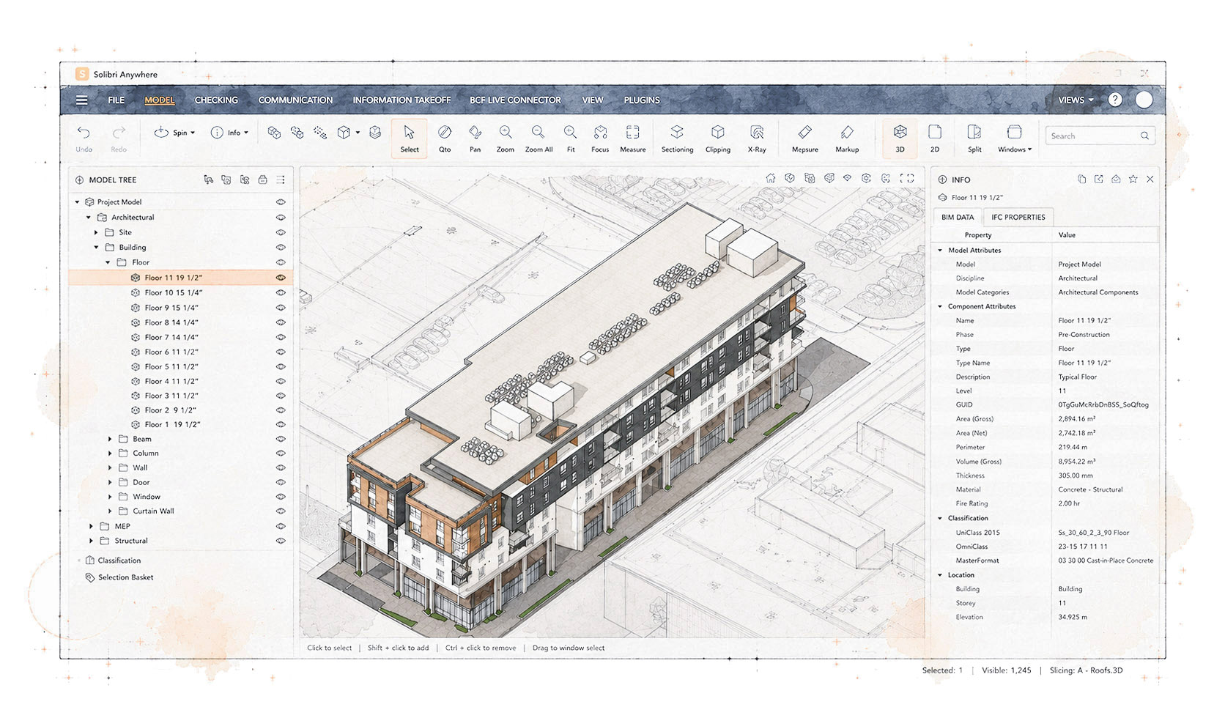Select the Sectioning tool
This screenshot has width=1225, height=718.
(677, 138)
